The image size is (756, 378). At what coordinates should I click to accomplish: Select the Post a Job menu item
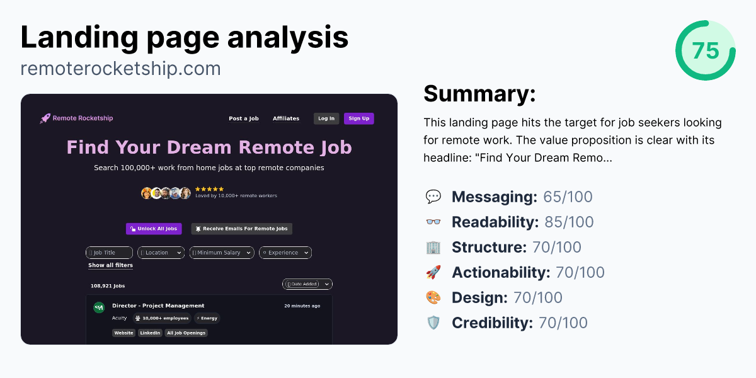click(244, 118)
